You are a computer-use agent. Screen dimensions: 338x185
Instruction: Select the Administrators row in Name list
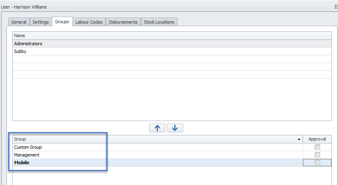point(28,44)
